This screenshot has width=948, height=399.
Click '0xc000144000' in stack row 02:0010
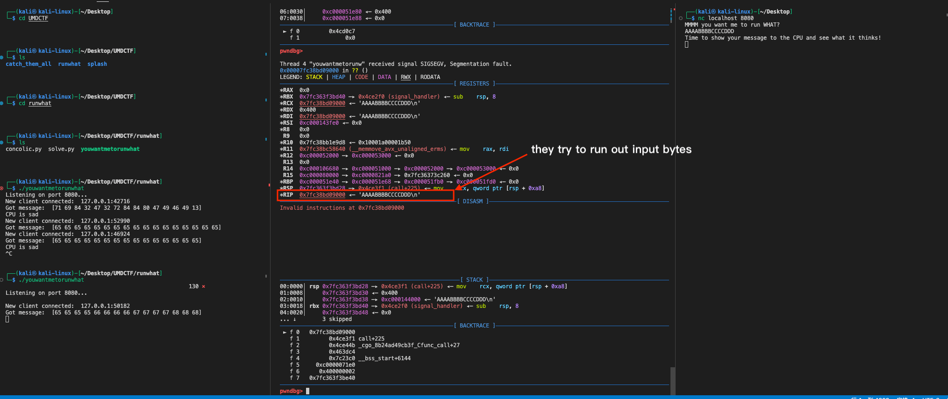[401, 299]
